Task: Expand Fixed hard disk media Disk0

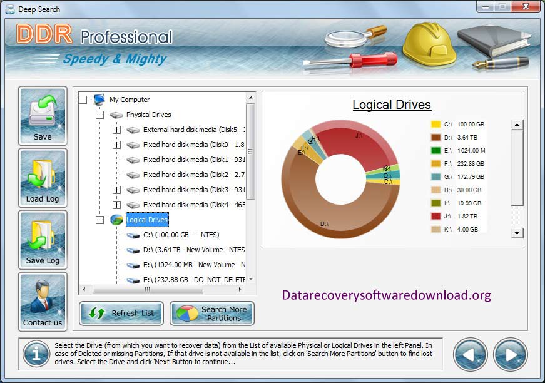Action: pyautogui.click(x=116, y=145)
